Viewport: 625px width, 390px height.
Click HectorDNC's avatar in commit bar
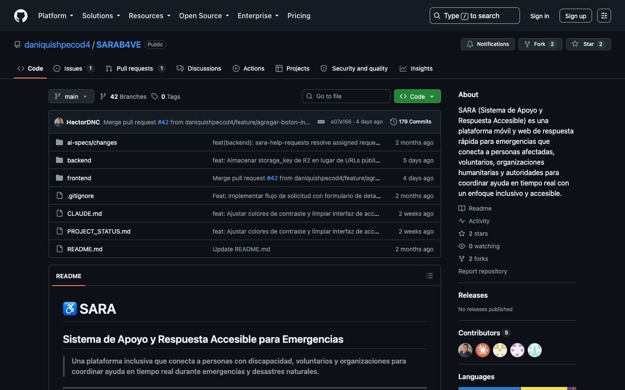(59, 122)
